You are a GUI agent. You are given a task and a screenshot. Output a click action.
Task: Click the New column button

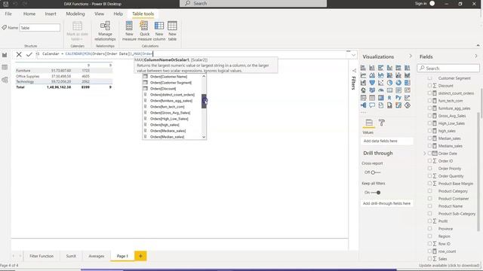[159, 31]
